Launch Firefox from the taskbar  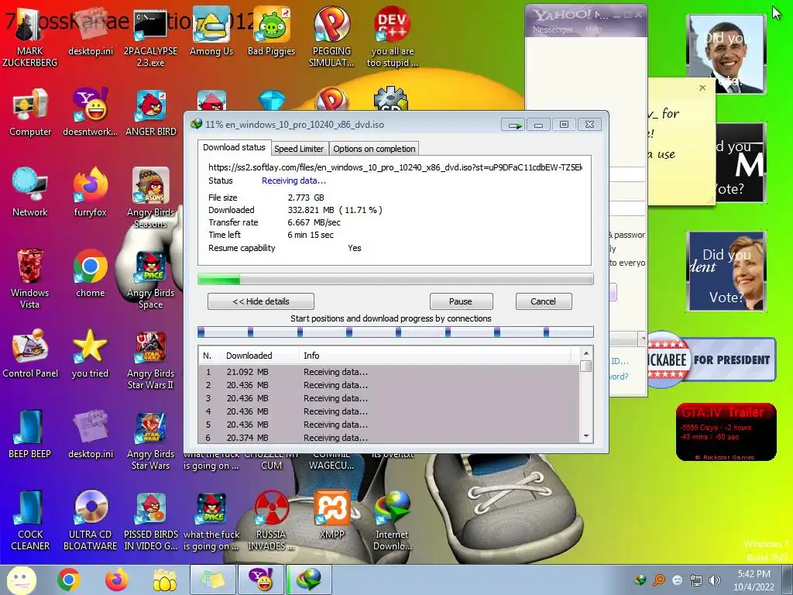(x=117, y=580)
